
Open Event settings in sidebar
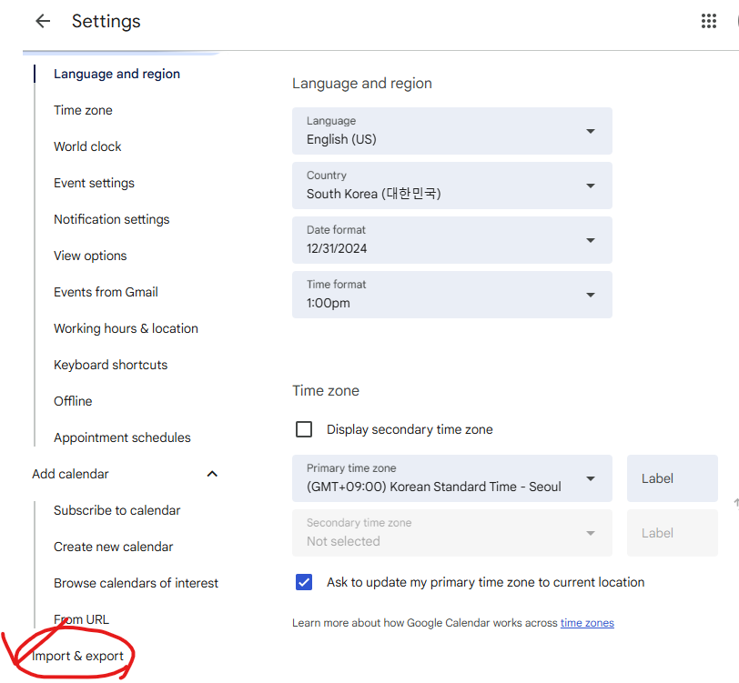95,183
